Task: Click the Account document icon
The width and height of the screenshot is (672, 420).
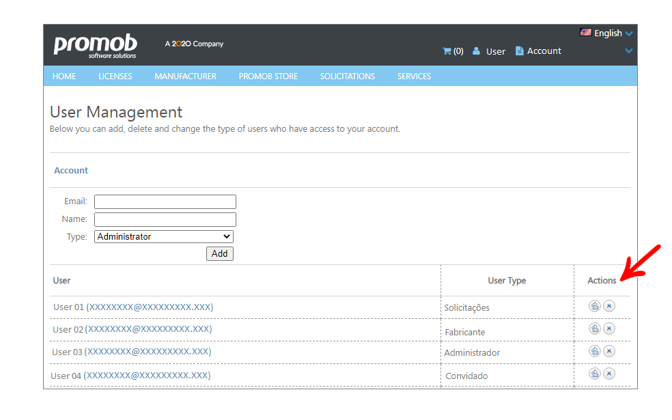Action: coord(520,51)
